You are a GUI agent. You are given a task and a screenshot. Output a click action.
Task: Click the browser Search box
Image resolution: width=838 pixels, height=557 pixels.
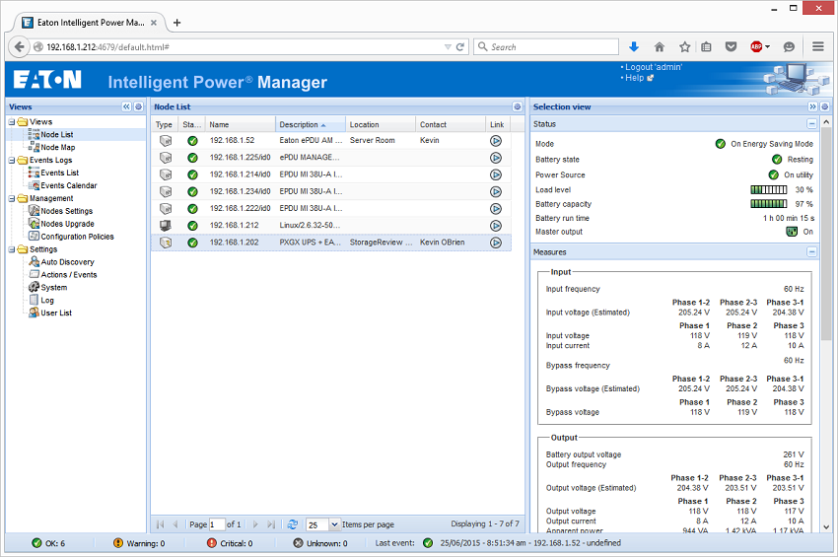[x=545, y=47]
